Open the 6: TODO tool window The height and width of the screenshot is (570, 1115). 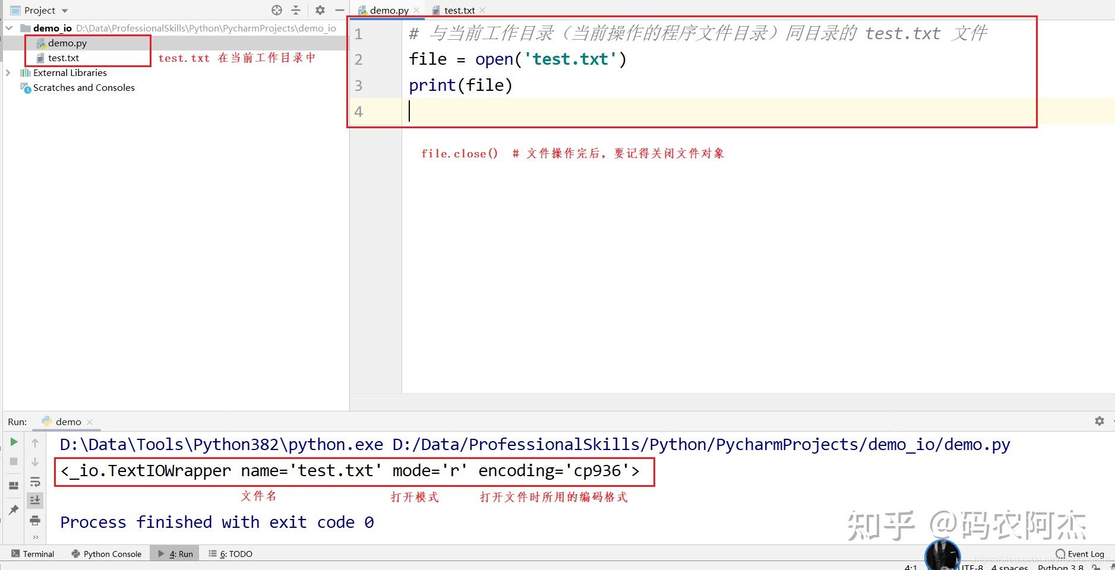point(236,553)
